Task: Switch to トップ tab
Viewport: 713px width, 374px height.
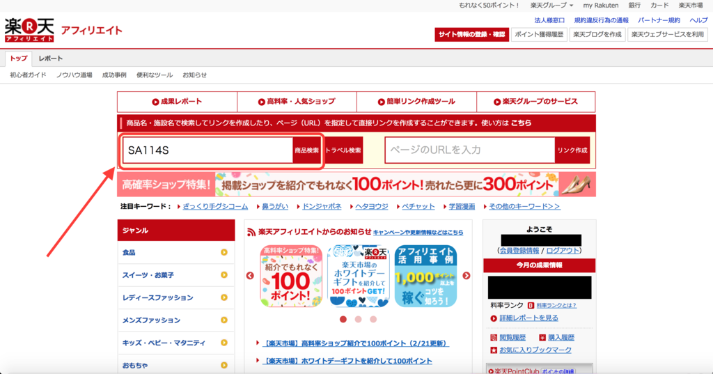Action: click(19, 59)
